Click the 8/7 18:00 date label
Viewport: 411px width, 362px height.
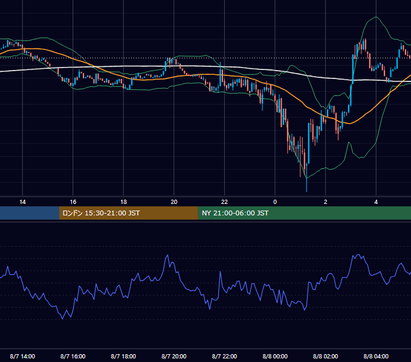123,356
